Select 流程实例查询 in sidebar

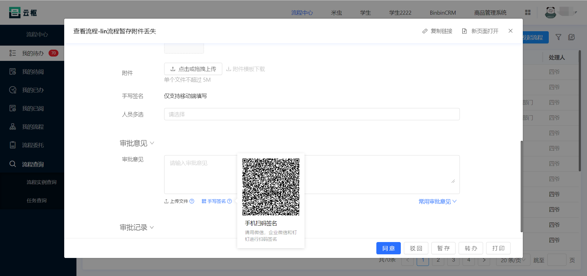[41, 182]
